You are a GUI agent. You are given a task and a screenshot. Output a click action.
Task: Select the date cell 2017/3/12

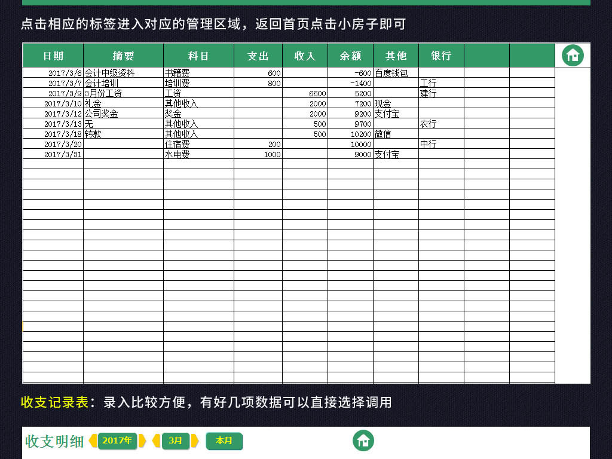[53, 114]
